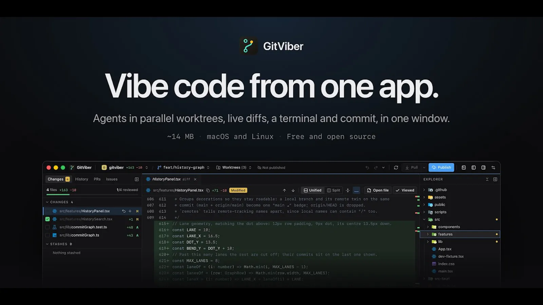Check the commitGraph.ts checkbox
Image resolution: width=543 pixels, height=305 pixels.
click(48, 235)
